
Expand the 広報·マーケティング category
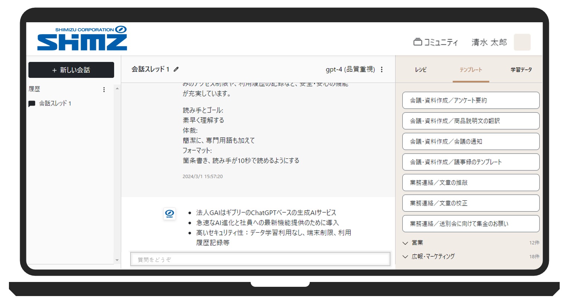405,257
